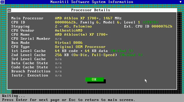
Task: Select the '64 KB code + 64 KB data' value
Action: tap(81, 51)
